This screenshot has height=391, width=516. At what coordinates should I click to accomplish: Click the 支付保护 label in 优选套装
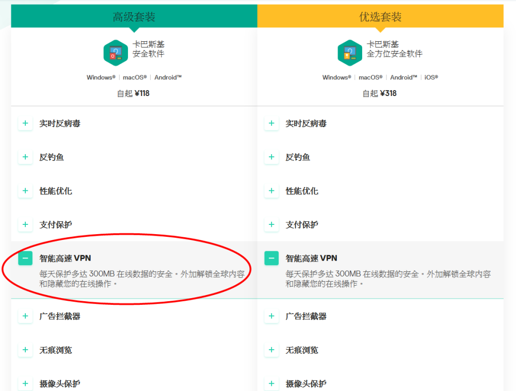[302, 225]
